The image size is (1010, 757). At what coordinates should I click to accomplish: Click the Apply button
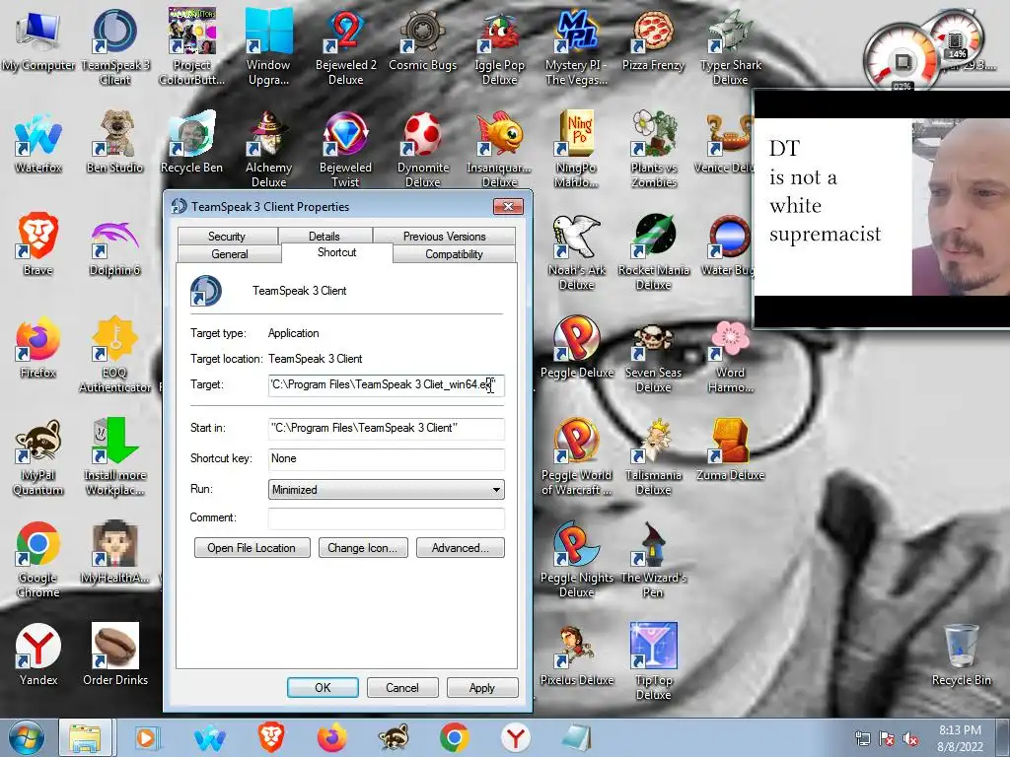pyautogui.click(x=481, y=687)
